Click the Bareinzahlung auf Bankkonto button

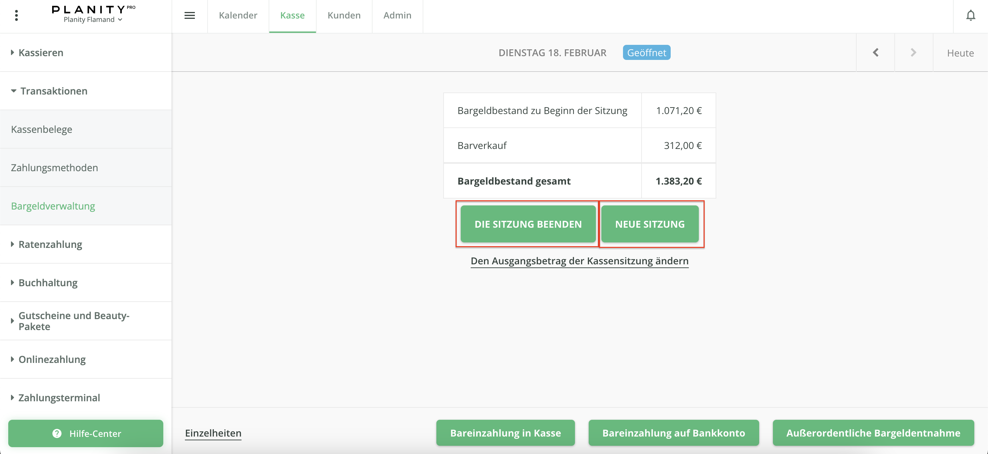[673, 433]
